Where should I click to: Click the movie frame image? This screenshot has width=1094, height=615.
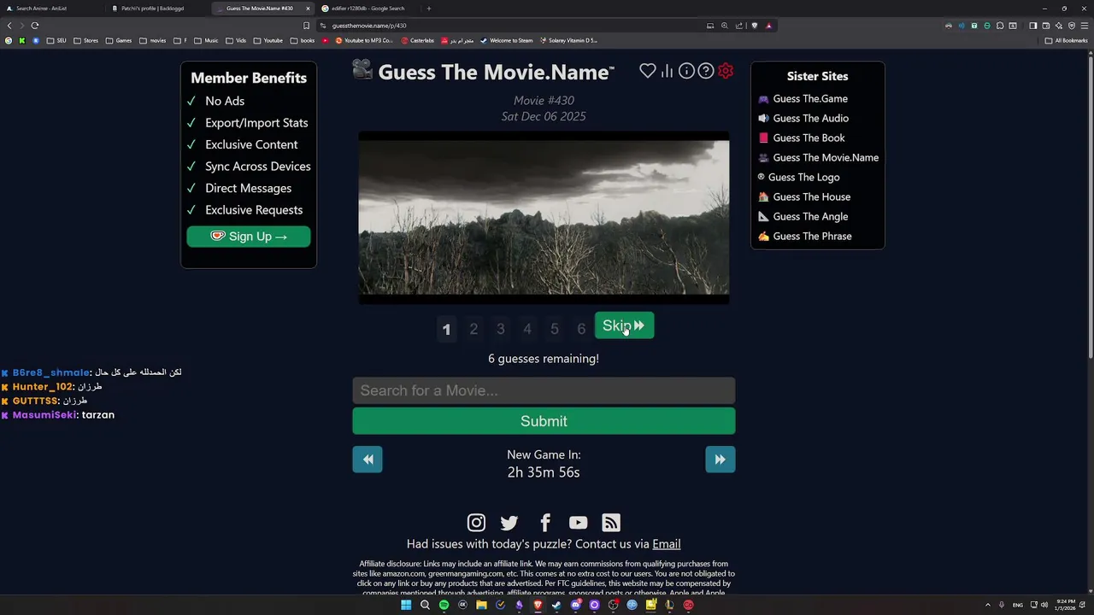pyautogui.click(x=544, y=217)
